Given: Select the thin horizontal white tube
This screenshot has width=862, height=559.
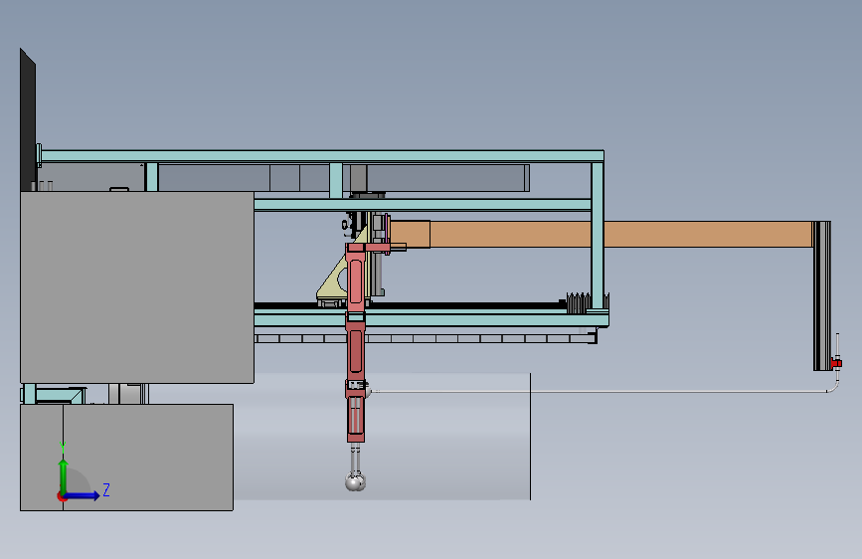Looking at the screenshot, I should coord(602,391).
